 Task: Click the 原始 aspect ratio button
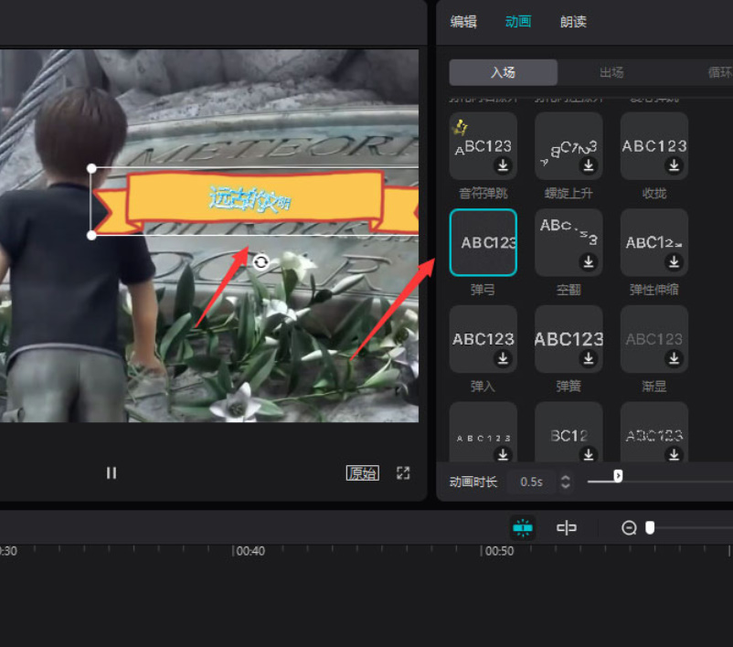[x=362, y=472]
